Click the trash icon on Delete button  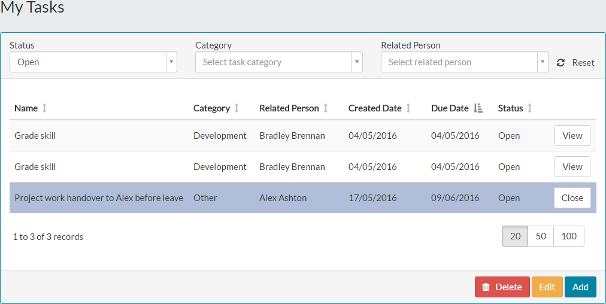(x=486, y=287)
